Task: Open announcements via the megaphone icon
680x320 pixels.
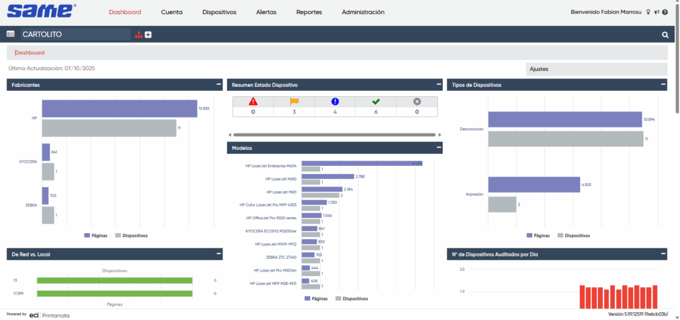Action: pyautogui.click(x=656, y=12)
